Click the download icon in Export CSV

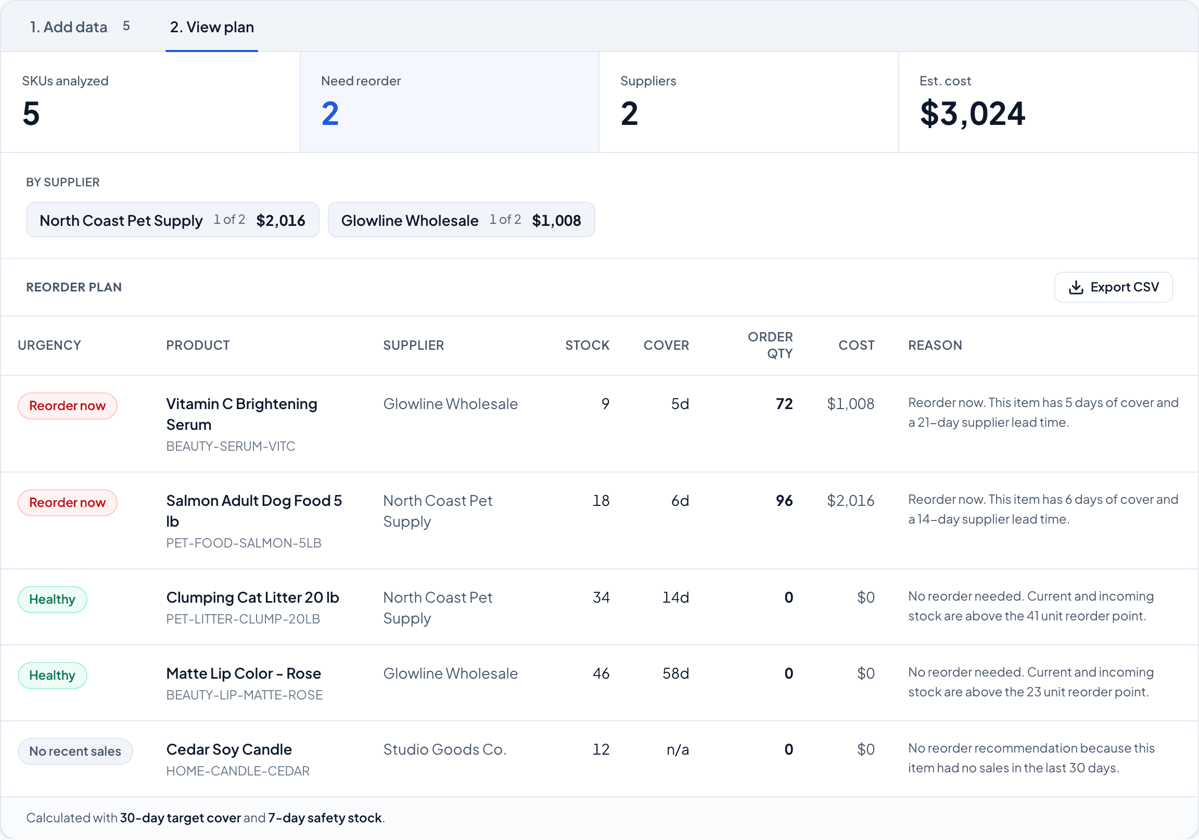pos(1076,287)
